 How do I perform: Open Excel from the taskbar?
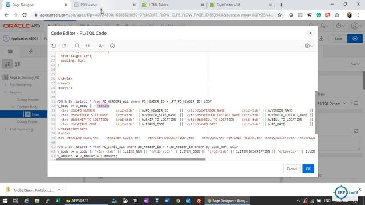(x=58, y=200)
